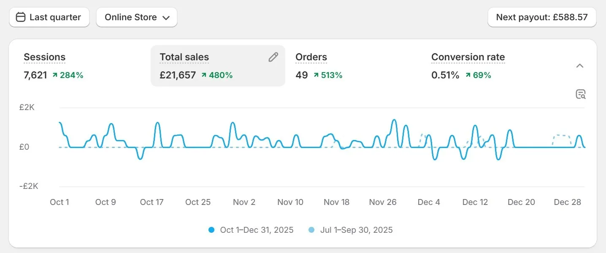Toggle the Jul 1–Sep 30, 2025 legend series

356,230
